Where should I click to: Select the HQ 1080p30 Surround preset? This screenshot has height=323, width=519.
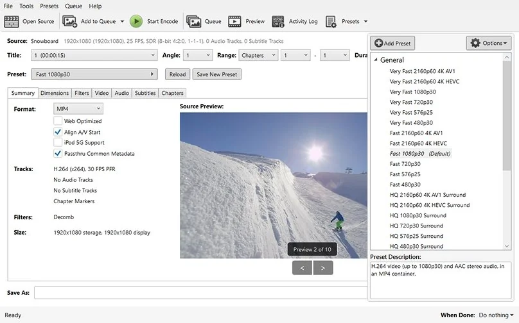click(418, 215)
